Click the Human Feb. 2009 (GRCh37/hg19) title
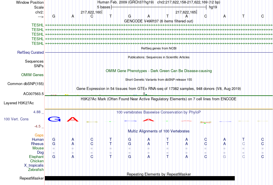The width and height of the screenshot is (273, 185). tap(126, 2)
